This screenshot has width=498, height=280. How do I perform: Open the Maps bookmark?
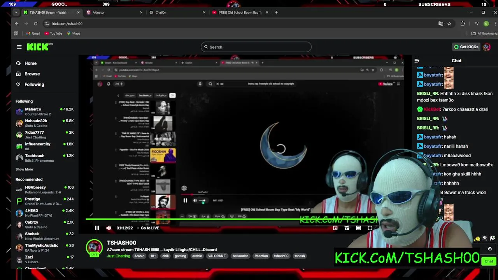(x=74, y=33)
